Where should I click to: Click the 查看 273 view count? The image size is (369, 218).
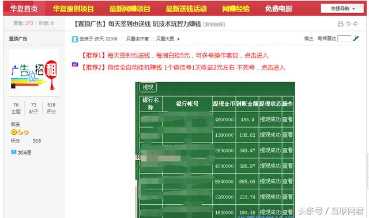(23, 23)
